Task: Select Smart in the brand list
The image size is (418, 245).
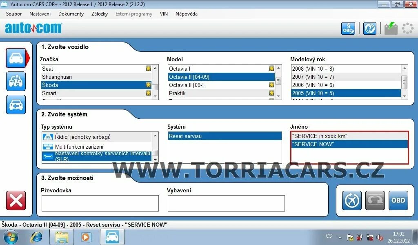Action: [96, 93]
